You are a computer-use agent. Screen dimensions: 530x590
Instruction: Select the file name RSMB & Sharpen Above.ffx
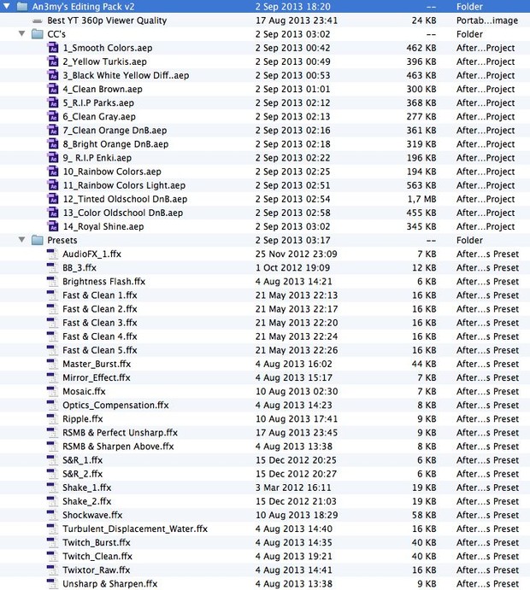coord(118,447)
